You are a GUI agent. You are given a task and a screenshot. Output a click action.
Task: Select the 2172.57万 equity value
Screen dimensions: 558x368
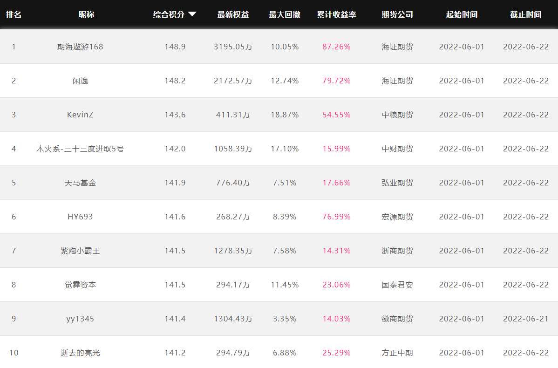[x=233, y=81]
